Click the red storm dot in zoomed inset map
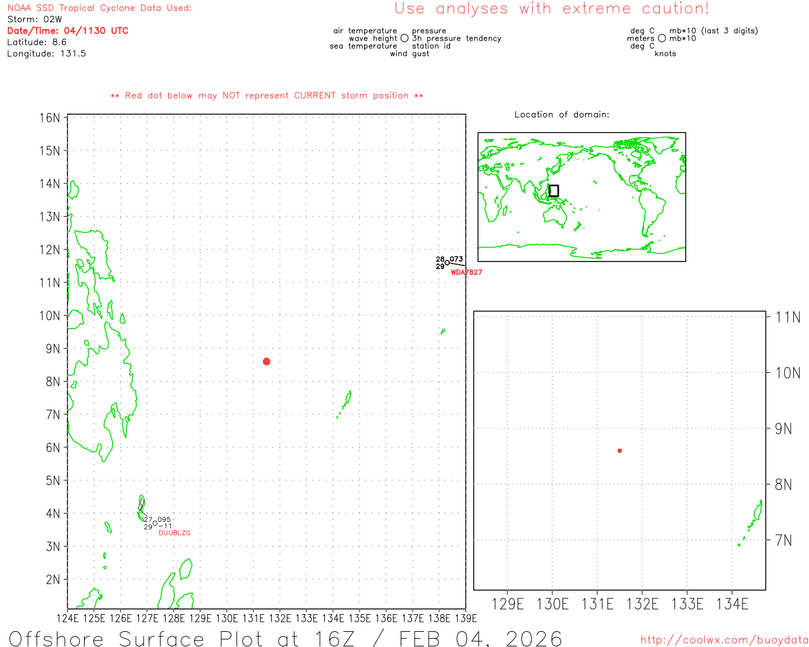The image size is (809, 647). (x=619, y=450)
